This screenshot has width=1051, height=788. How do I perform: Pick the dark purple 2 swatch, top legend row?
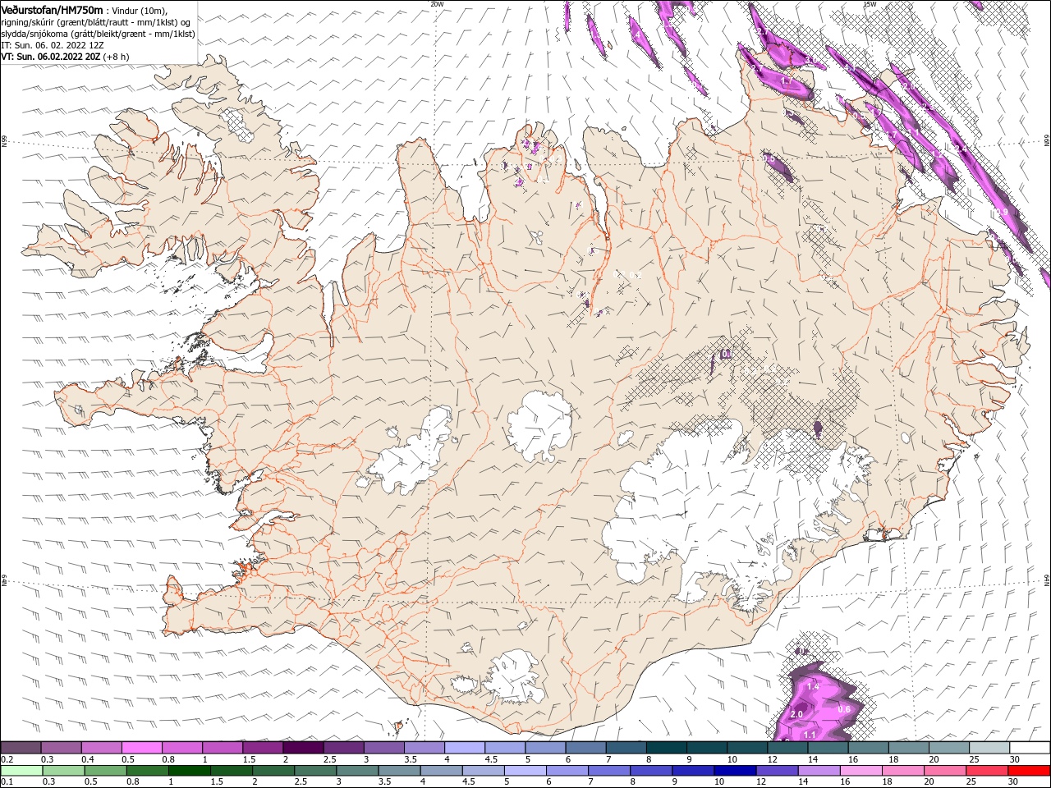pyautogui.click(x=303, y=748)
